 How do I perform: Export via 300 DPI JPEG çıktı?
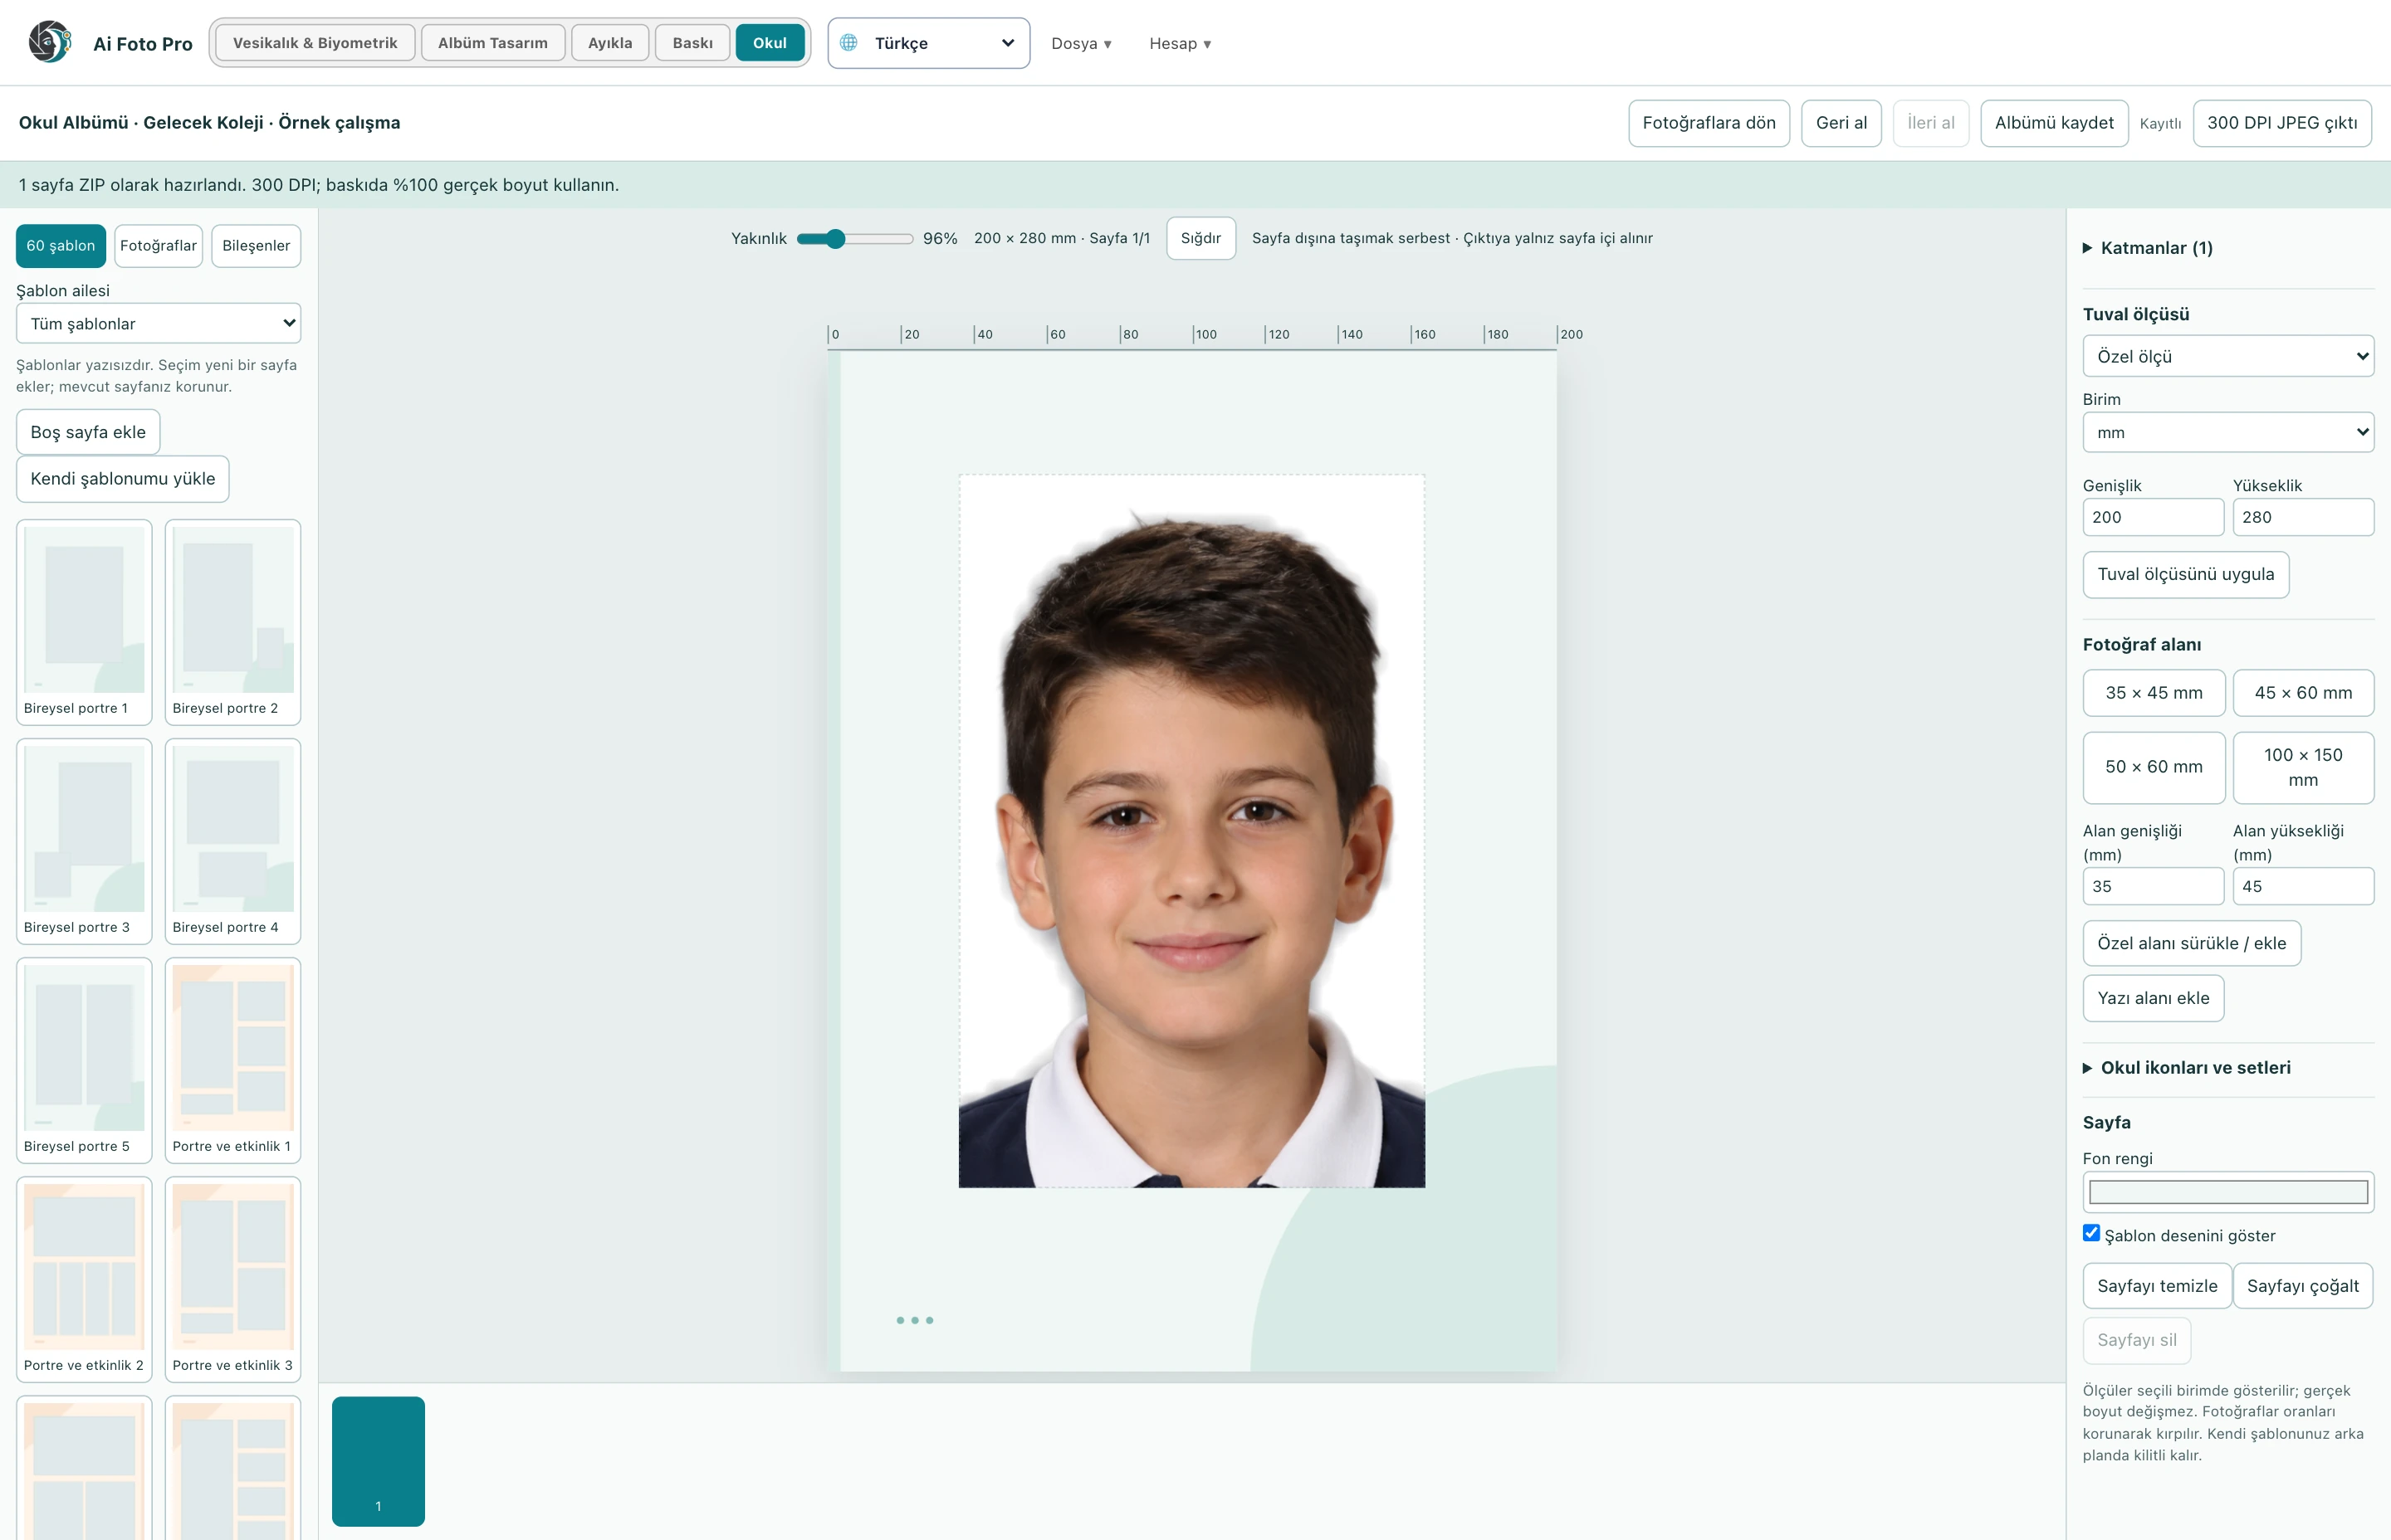pos(2282,123)
